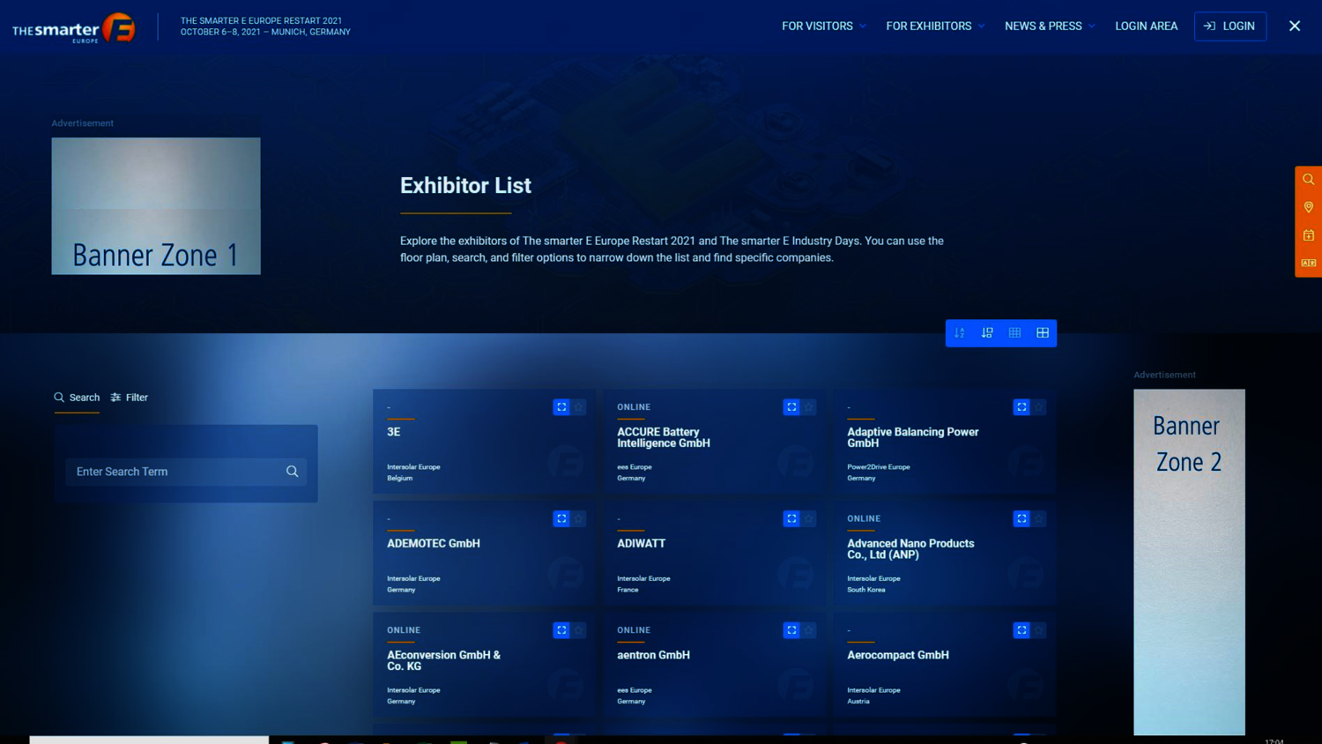
Task: Click The smarter E Europe logo
Action: [74, 28]
